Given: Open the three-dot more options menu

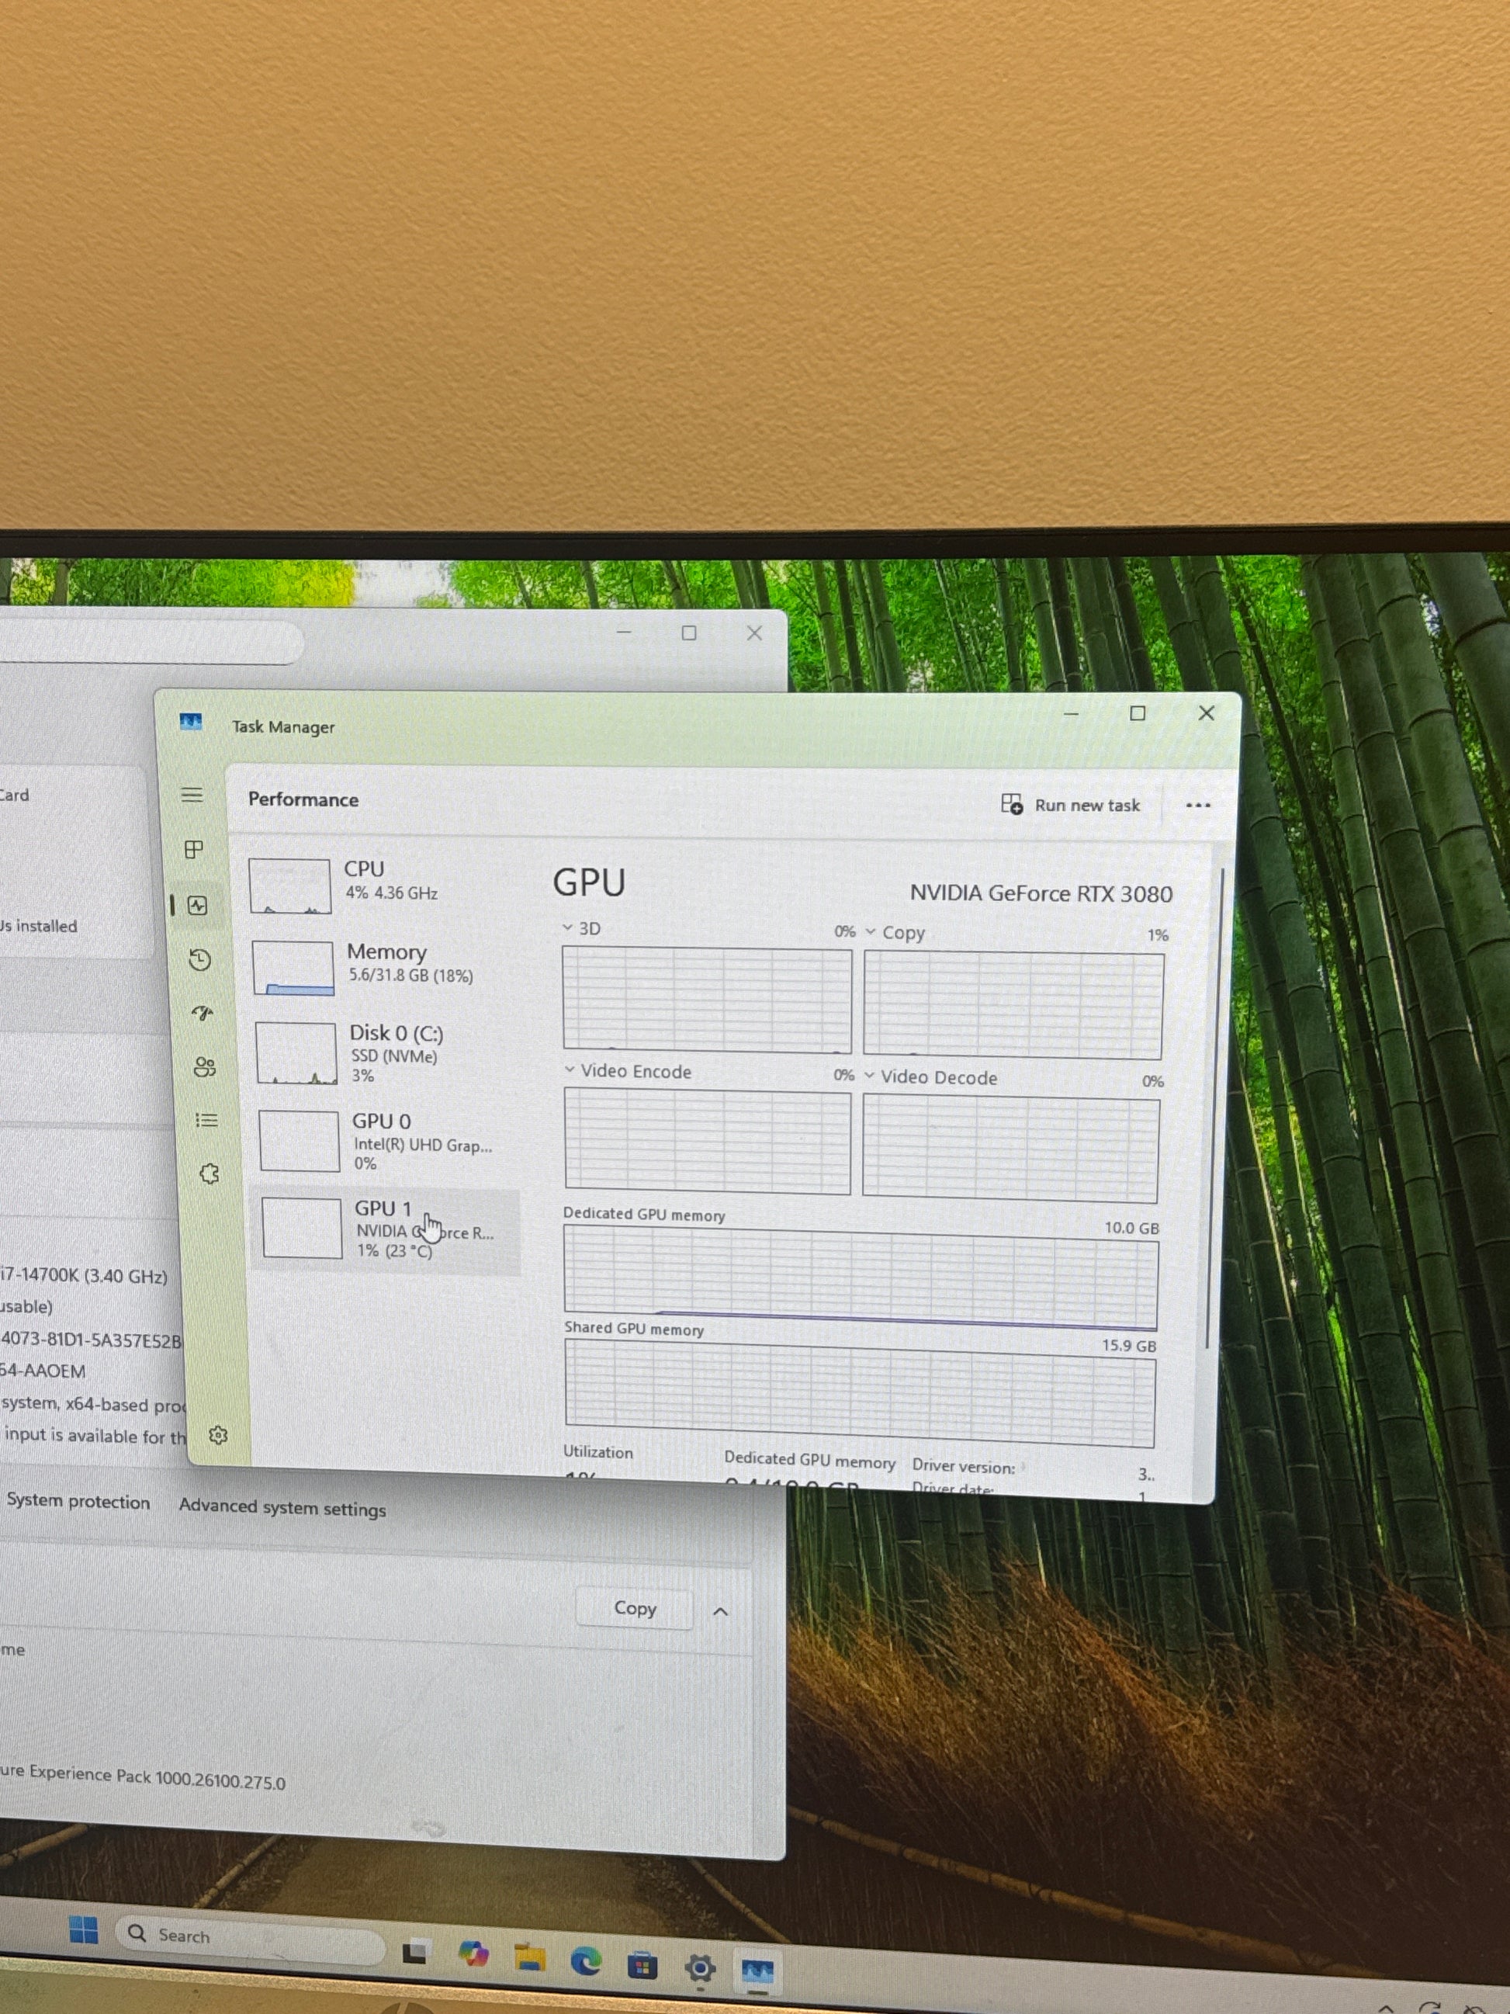Looking at the screenshot, I should [1198, 805].
